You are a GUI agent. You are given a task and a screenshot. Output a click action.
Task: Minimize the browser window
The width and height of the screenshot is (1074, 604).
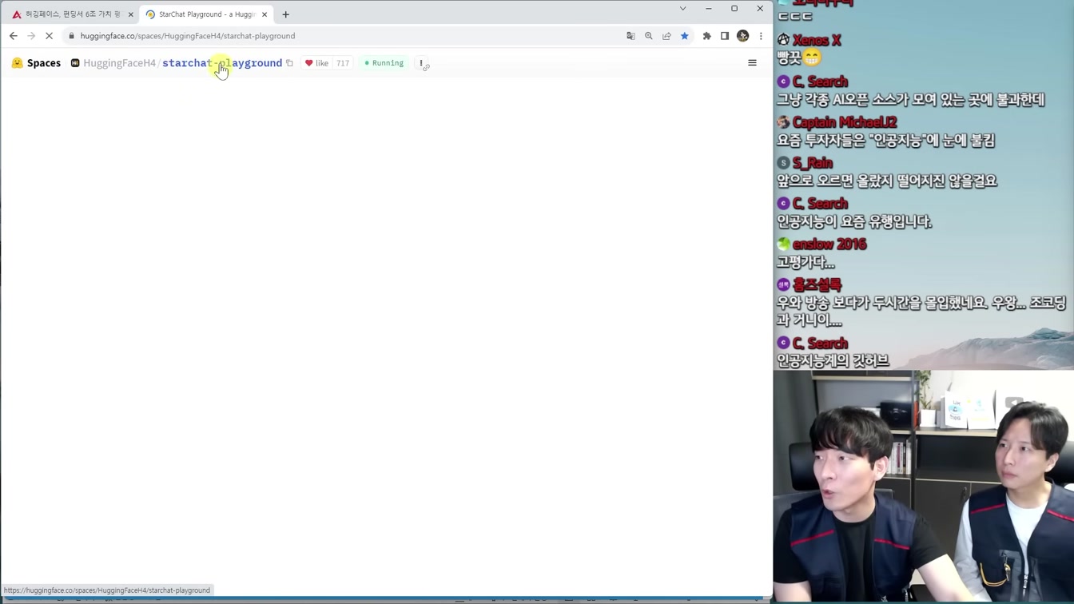pos(708,9)
